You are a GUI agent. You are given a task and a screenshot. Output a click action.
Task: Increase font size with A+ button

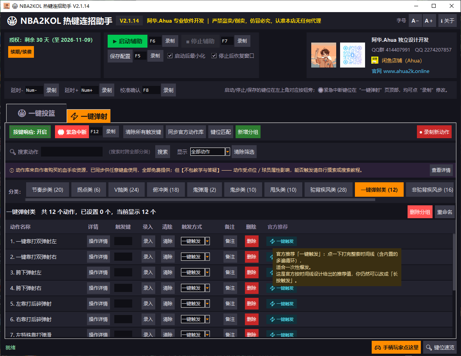(429, 21)
